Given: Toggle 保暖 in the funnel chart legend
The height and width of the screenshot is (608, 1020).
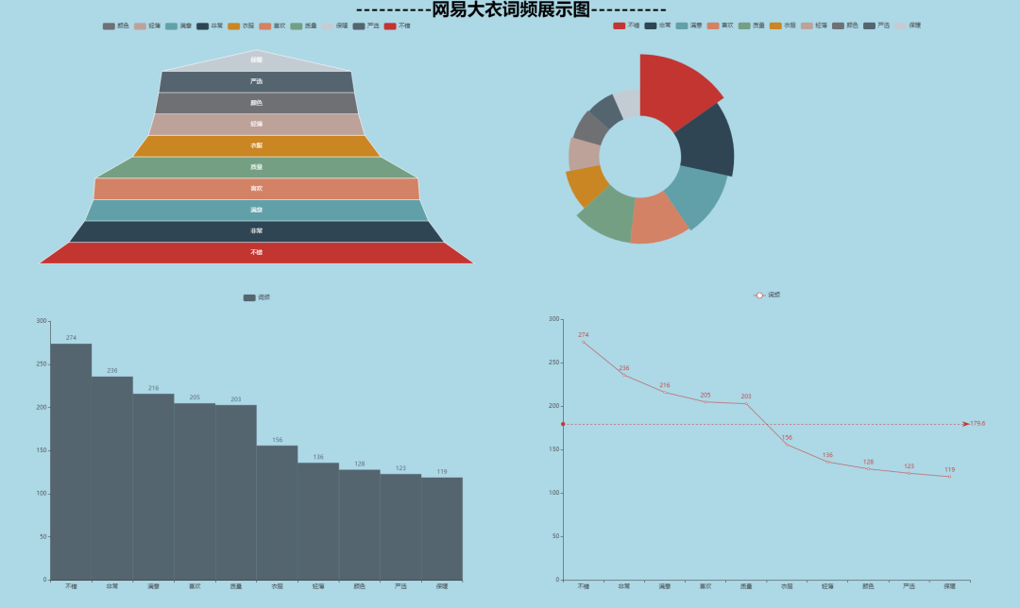Looking at the screenshot, I should (334, 26).
